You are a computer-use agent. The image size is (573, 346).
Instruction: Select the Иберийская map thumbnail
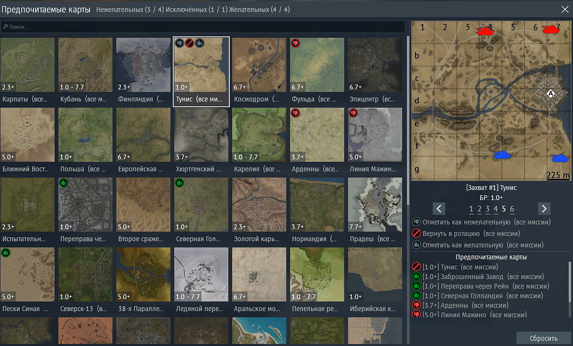coord(375,274)
